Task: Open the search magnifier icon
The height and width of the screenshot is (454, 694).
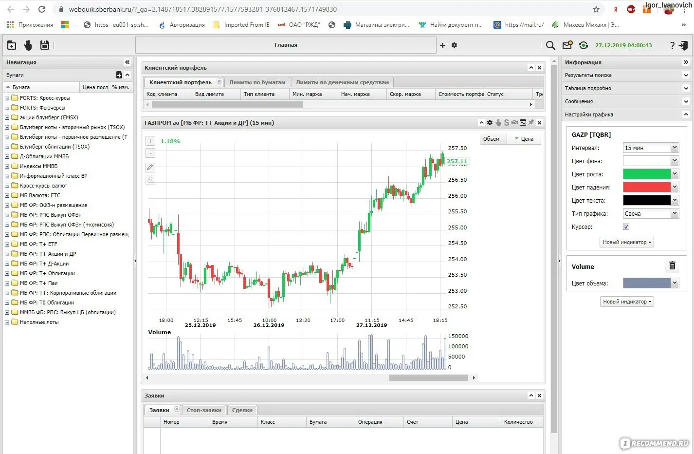Action: click(x=550, y=45)
